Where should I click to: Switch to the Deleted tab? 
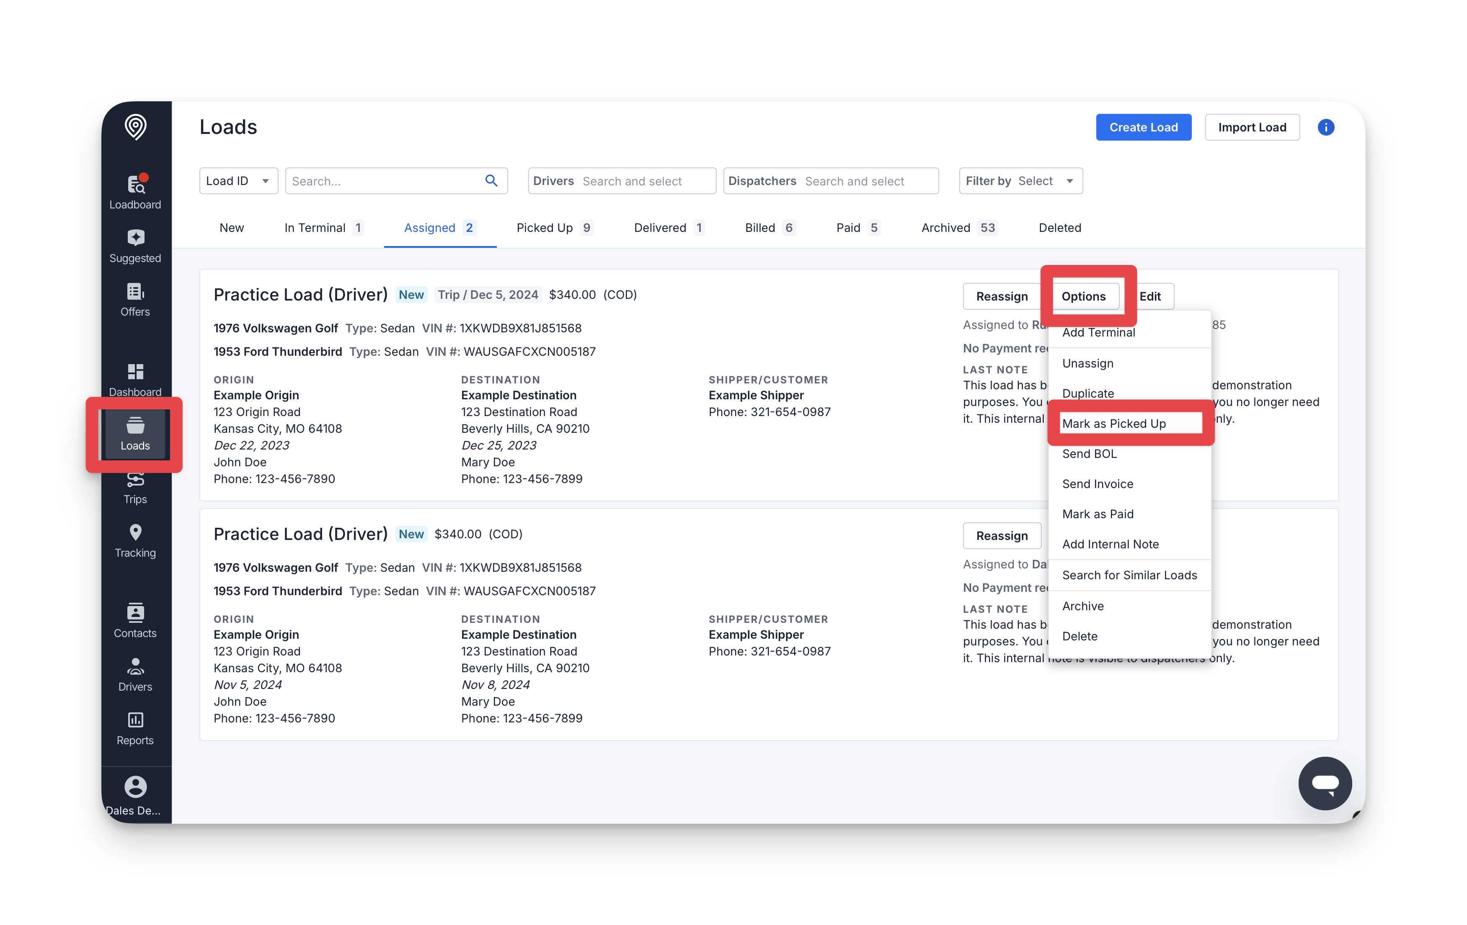1060,228
